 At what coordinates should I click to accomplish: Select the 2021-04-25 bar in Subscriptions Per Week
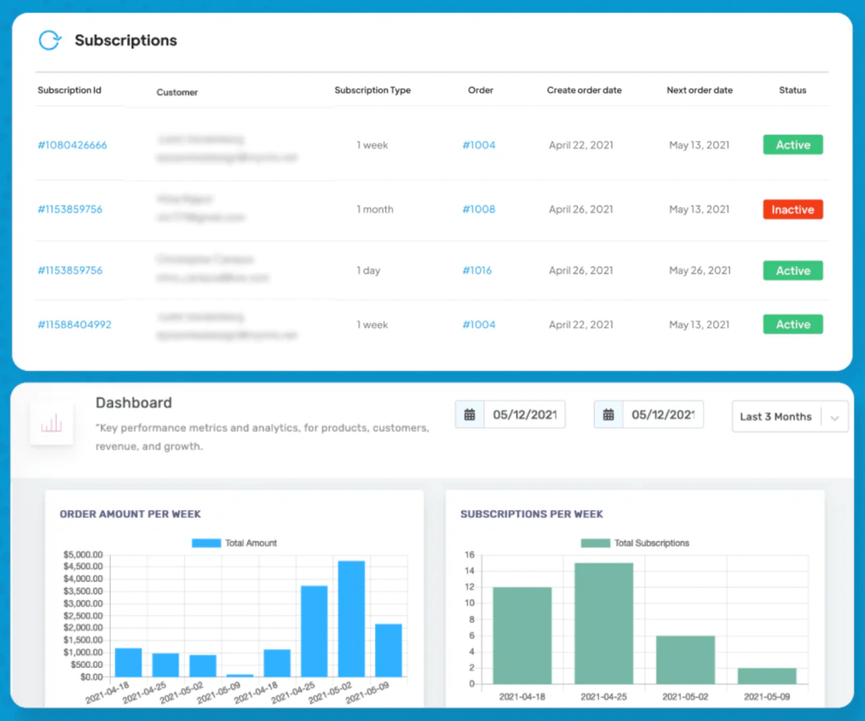click(x=603, y=623)
